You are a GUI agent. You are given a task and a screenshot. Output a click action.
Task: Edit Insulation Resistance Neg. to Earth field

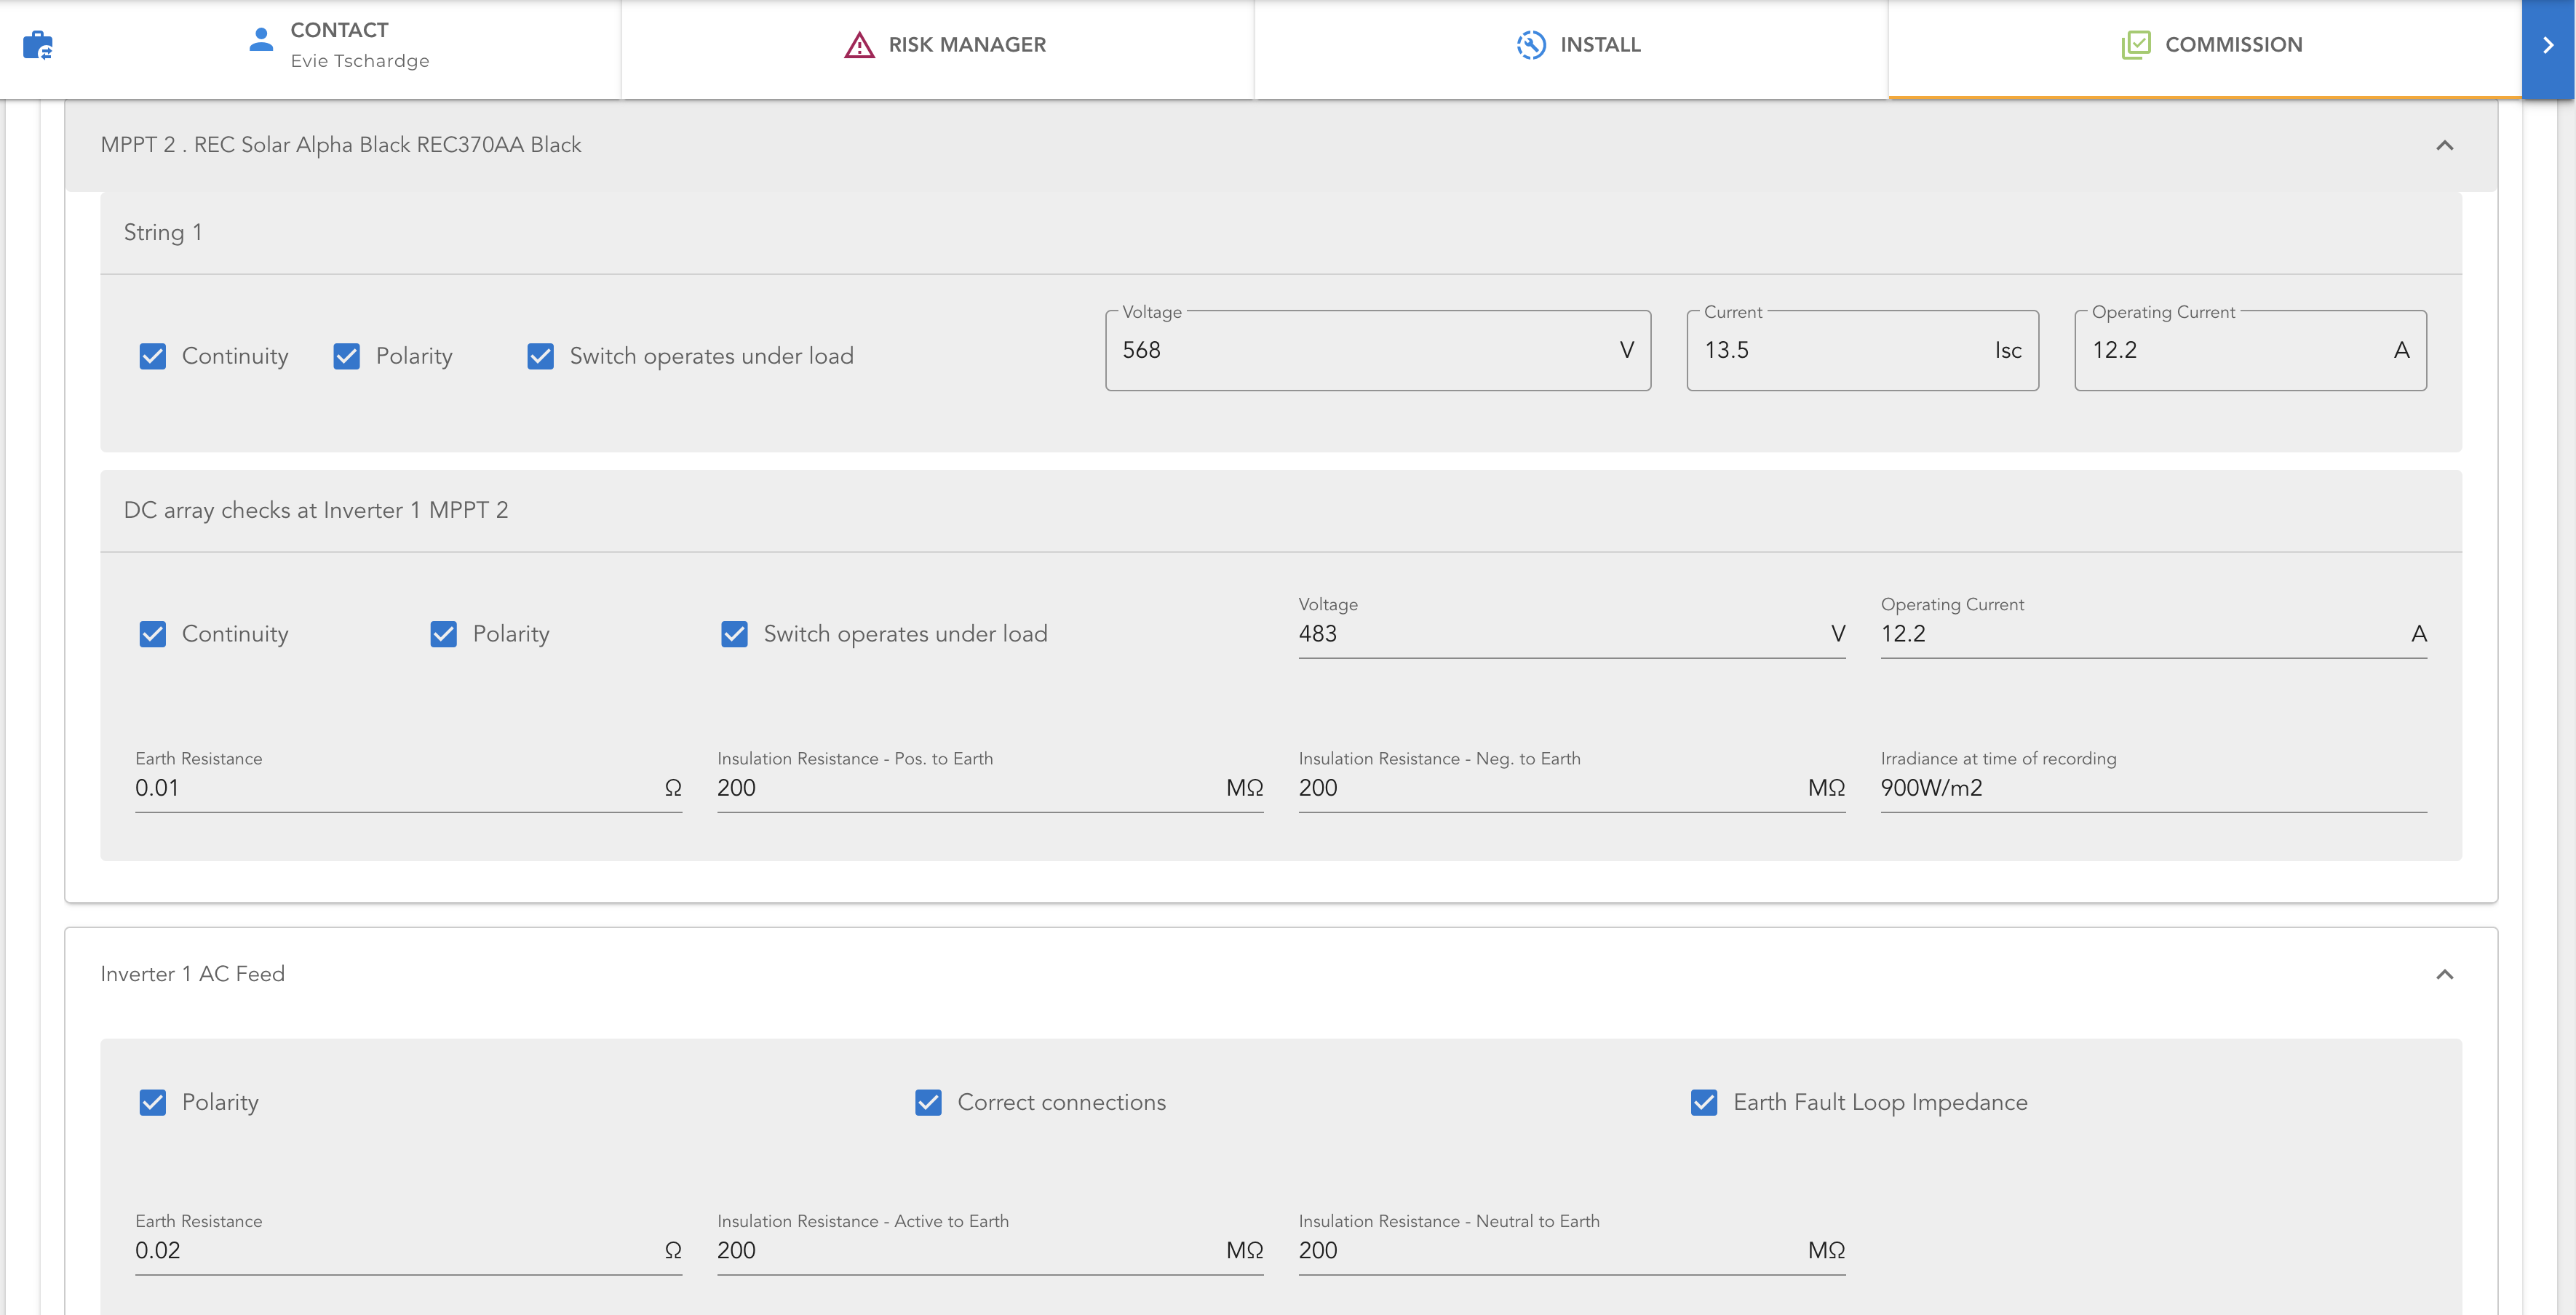[x=1571, y=788]
